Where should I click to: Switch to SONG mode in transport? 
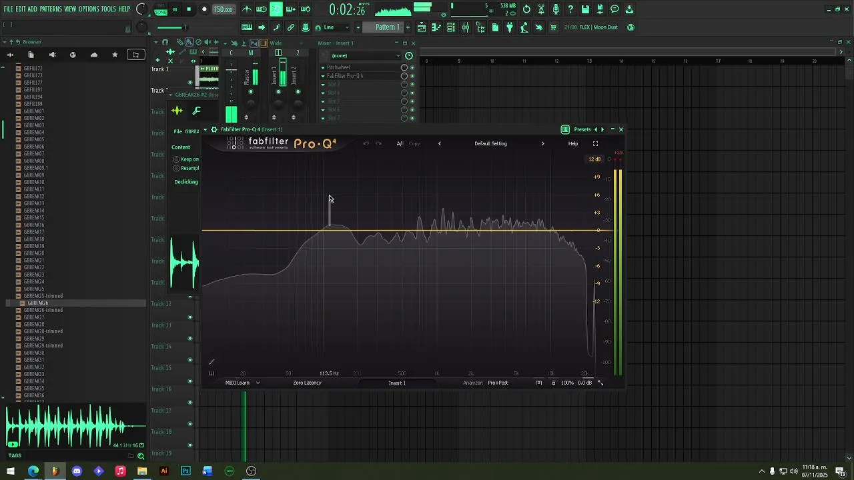tap(161, 13)
